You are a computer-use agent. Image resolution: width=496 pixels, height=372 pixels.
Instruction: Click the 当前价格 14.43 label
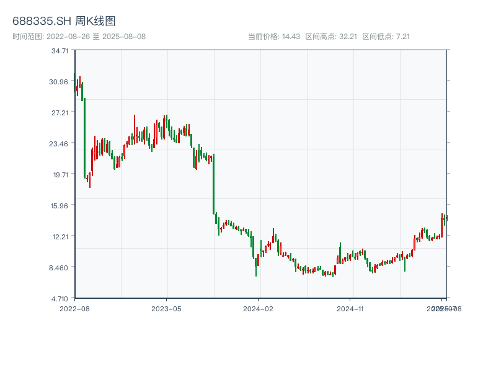click(x=274, y=37)
